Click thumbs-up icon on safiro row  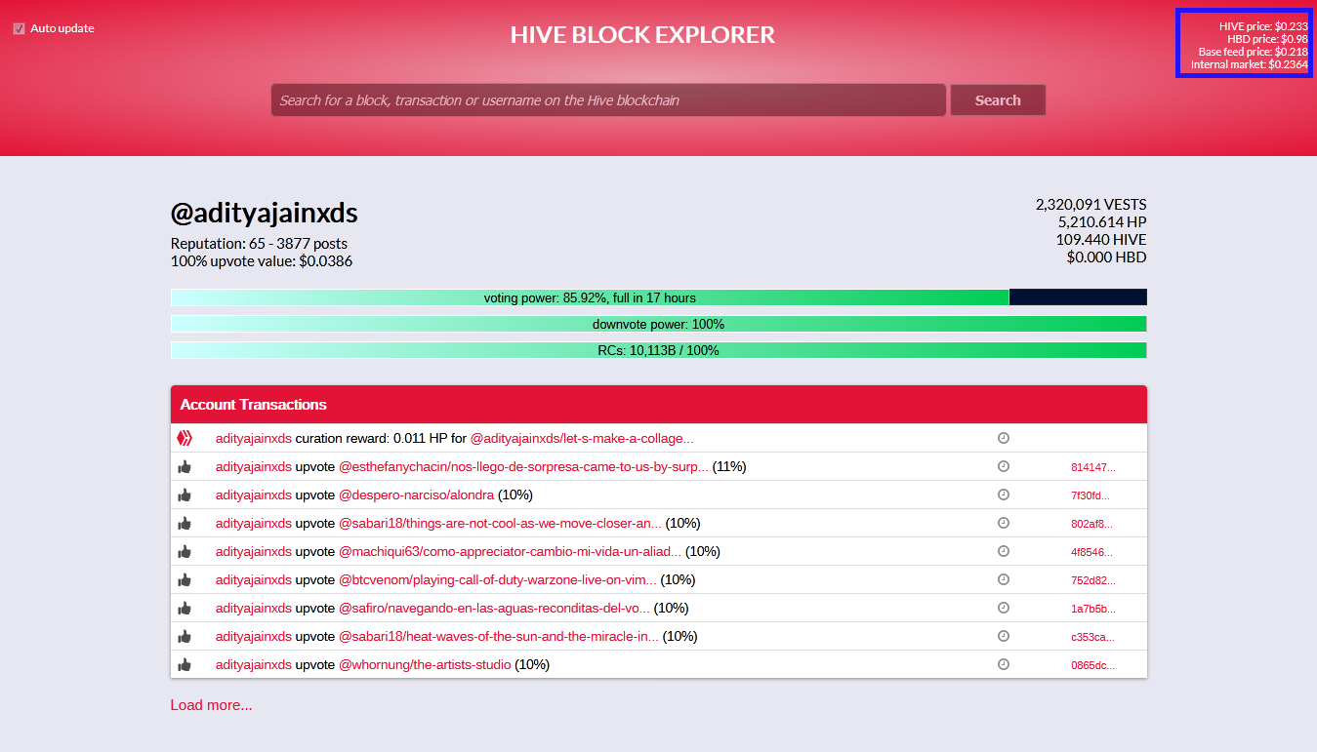185,609
